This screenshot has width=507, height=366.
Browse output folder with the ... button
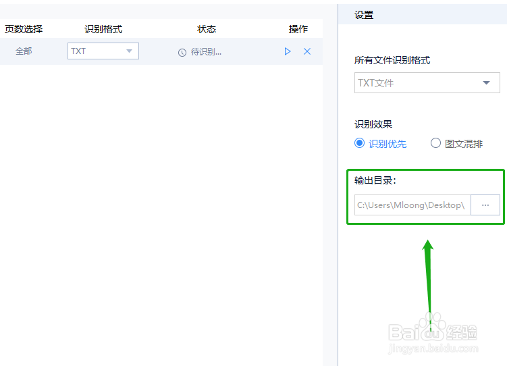485,205
